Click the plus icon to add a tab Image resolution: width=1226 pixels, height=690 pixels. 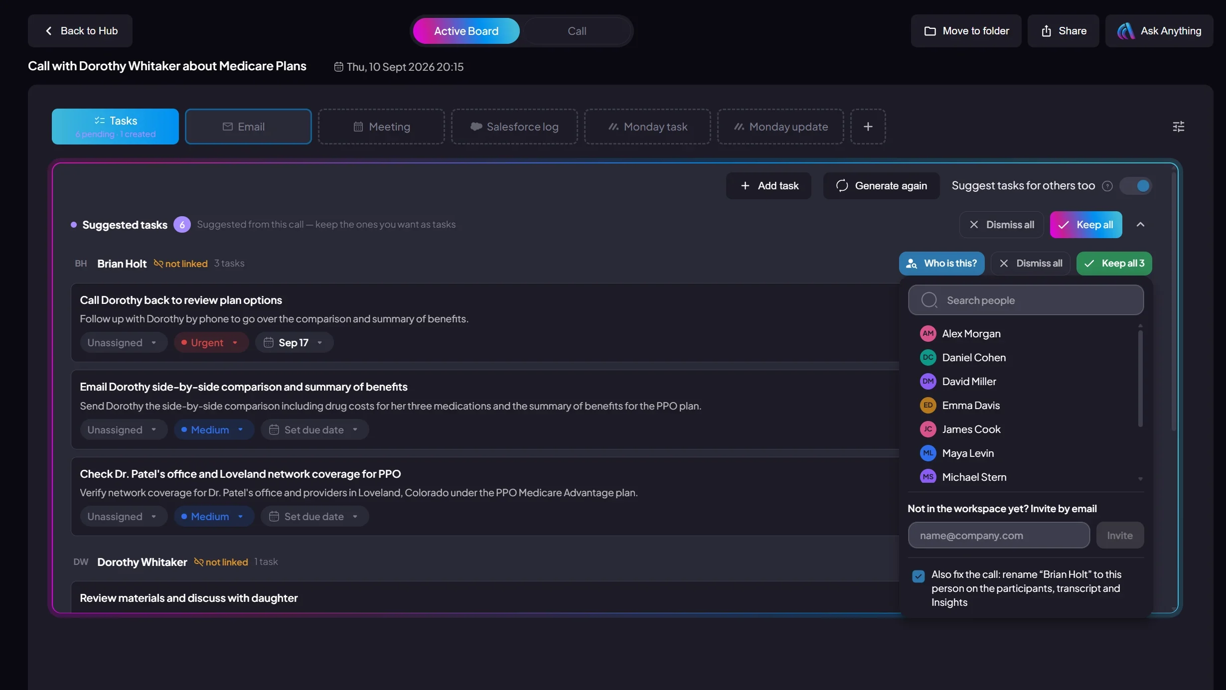868,127
